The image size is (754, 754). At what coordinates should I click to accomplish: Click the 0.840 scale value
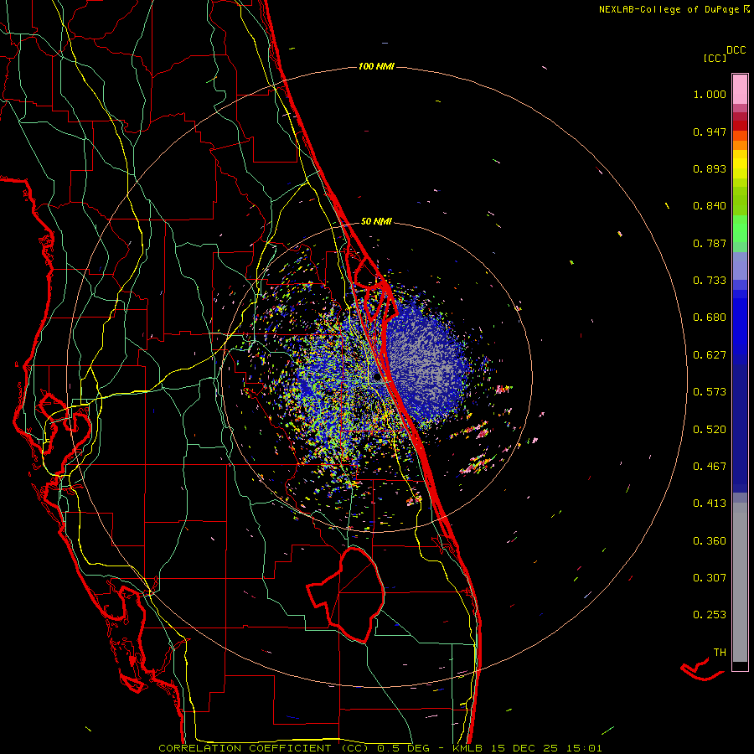point(710,206)
